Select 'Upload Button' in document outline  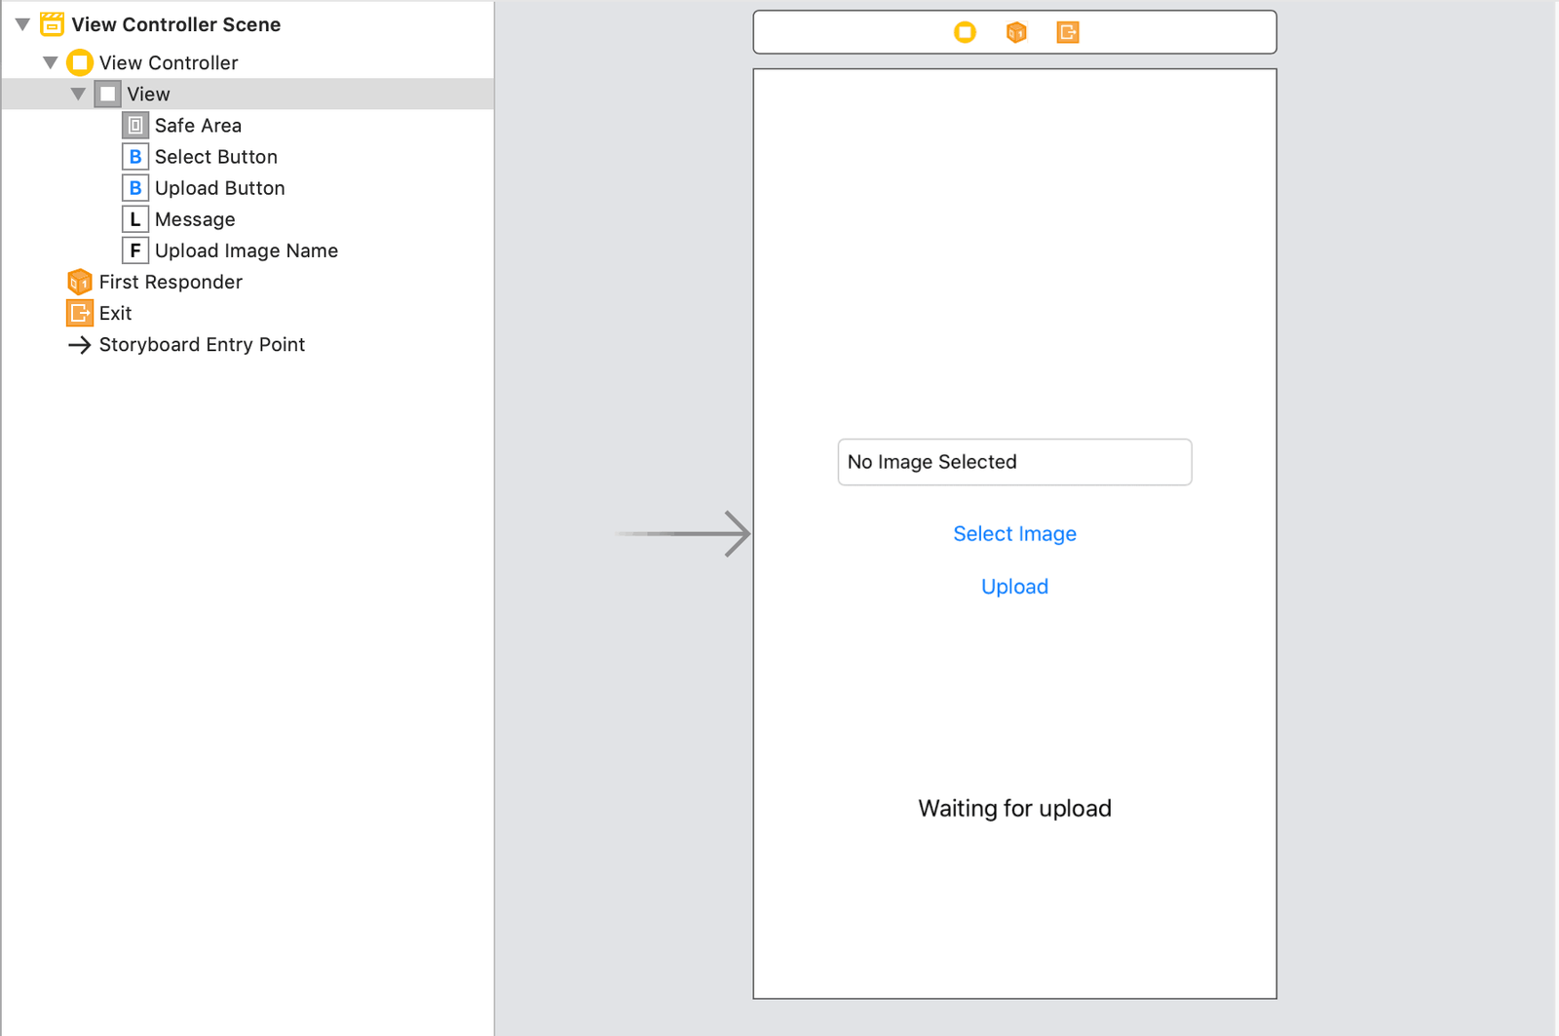pyautogui.click(x=220, y=188)
